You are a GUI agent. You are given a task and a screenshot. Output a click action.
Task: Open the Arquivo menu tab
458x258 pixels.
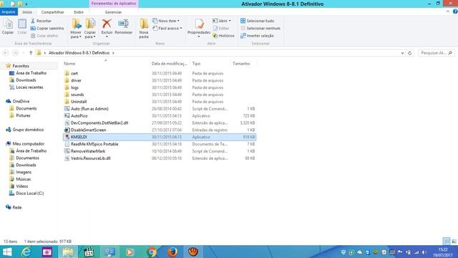pos(9,12)
